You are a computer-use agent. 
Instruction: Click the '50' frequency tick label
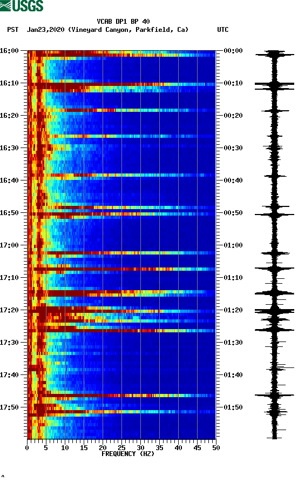(216, 448)
